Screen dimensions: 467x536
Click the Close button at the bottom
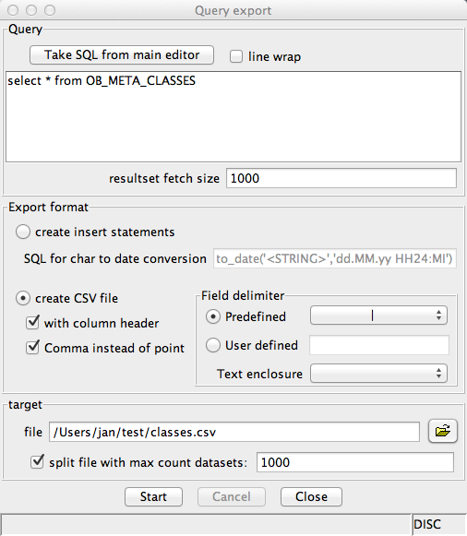point(311,496)
